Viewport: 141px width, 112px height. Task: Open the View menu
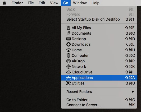point(54,3)
